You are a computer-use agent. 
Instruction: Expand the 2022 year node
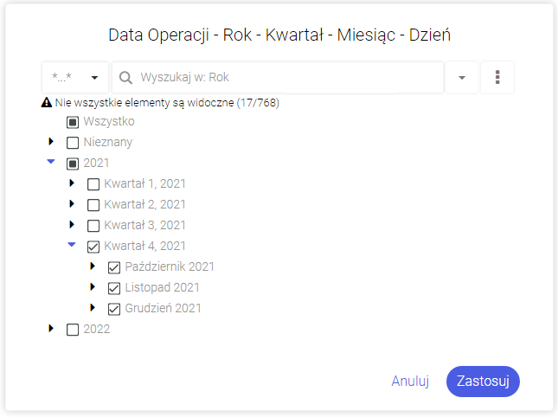click(x=51, y=329)
